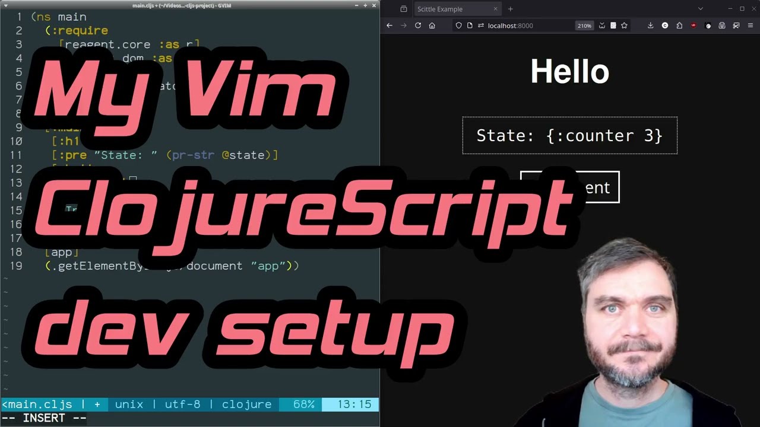Viewport: 760px width, 427px height.
Task: Open site permissions icon in address bar
Action: (480, 26)
